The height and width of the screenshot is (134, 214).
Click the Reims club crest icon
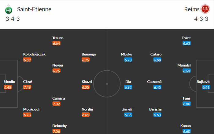click(205, 9)
